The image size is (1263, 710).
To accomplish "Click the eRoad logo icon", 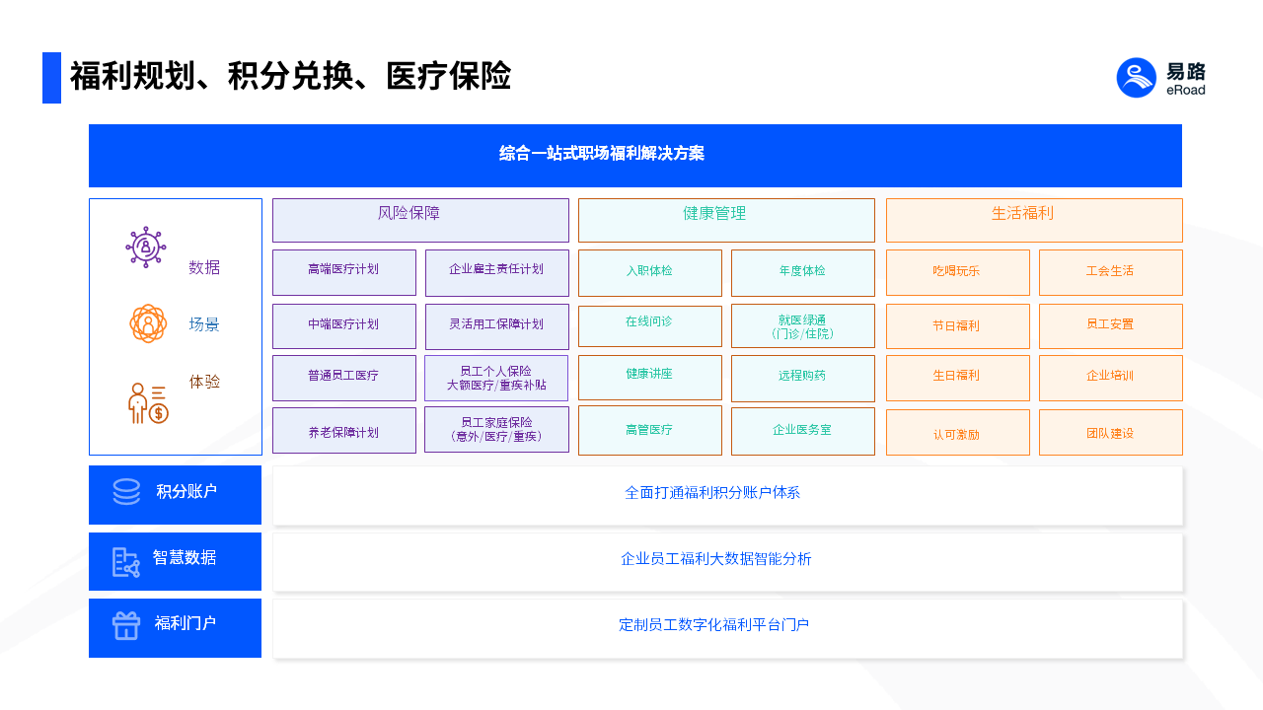I will [1136, 78].
